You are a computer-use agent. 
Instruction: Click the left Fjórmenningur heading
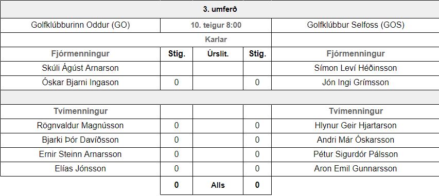click(x=80, y=54)
